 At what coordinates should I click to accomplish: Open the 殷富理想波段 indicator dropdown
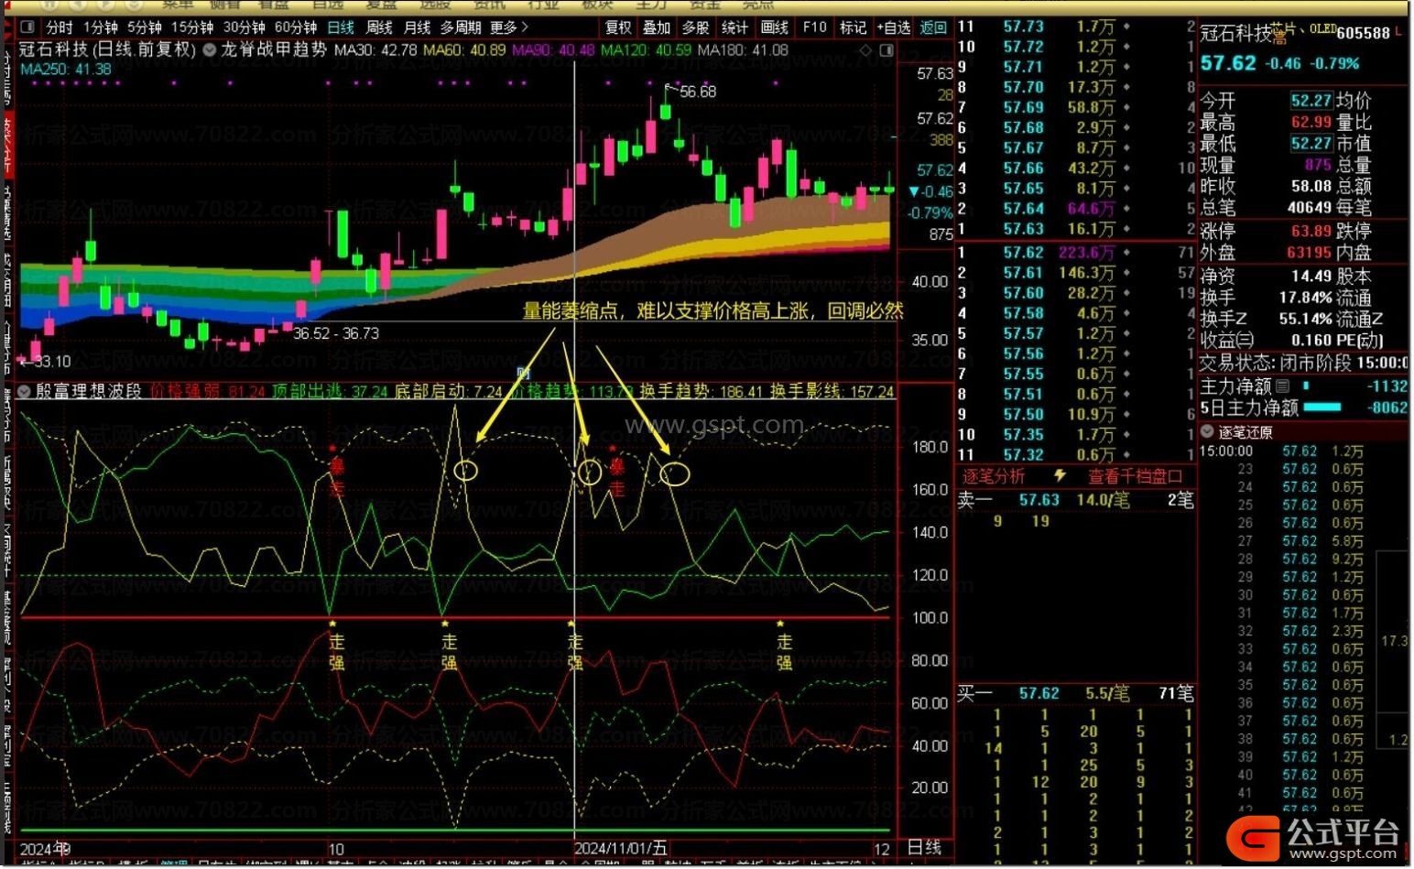24,392
